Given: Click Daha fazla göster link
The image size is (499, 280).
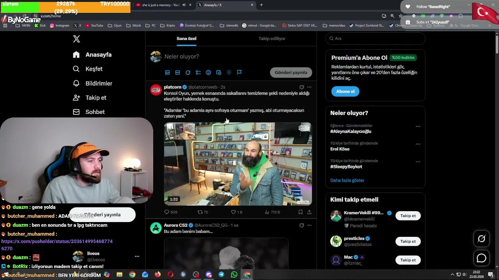Looking at the screenshot, I should coord(347,180).
